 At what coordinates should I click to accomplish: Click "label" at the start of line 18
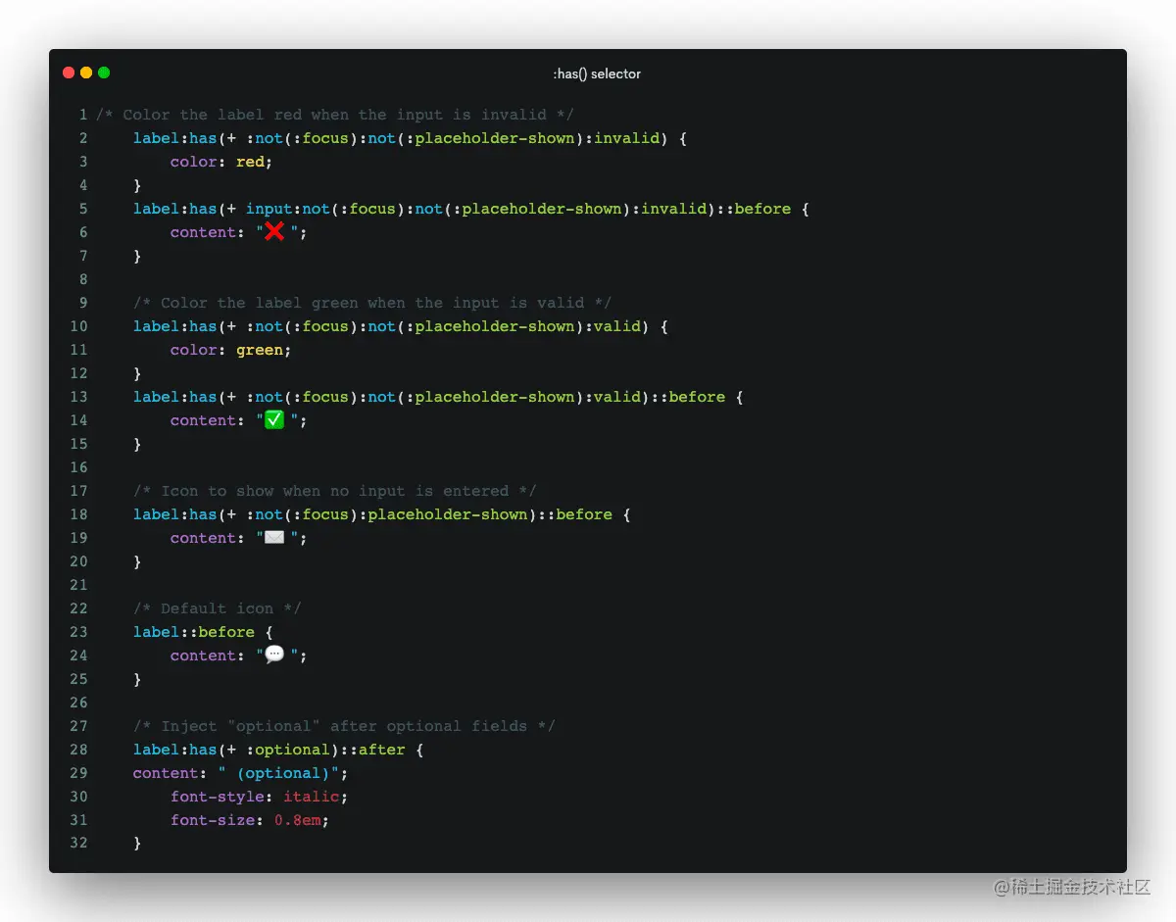[157, 514]
